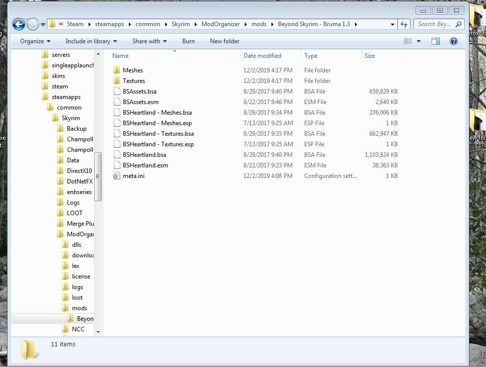Click the Forward navigation arrow
This screenshot has width=486, height=367.
33,24
